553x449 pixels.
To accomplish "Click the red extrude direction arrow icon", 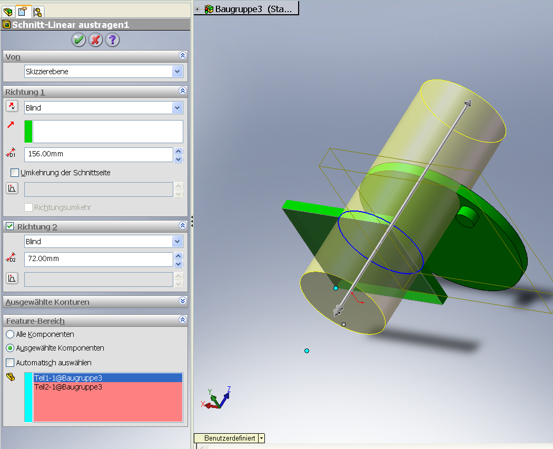I will (11, 124).
